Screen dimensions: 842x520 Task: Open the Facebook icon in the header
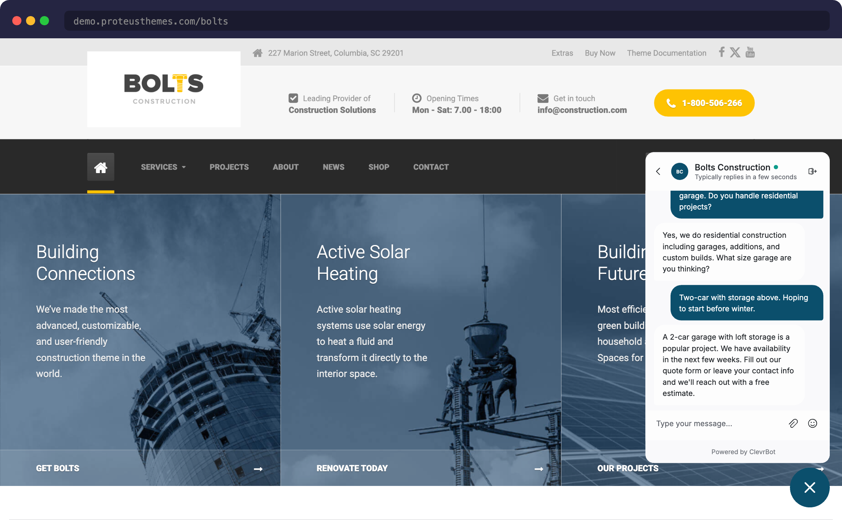[x=721, y=52]
